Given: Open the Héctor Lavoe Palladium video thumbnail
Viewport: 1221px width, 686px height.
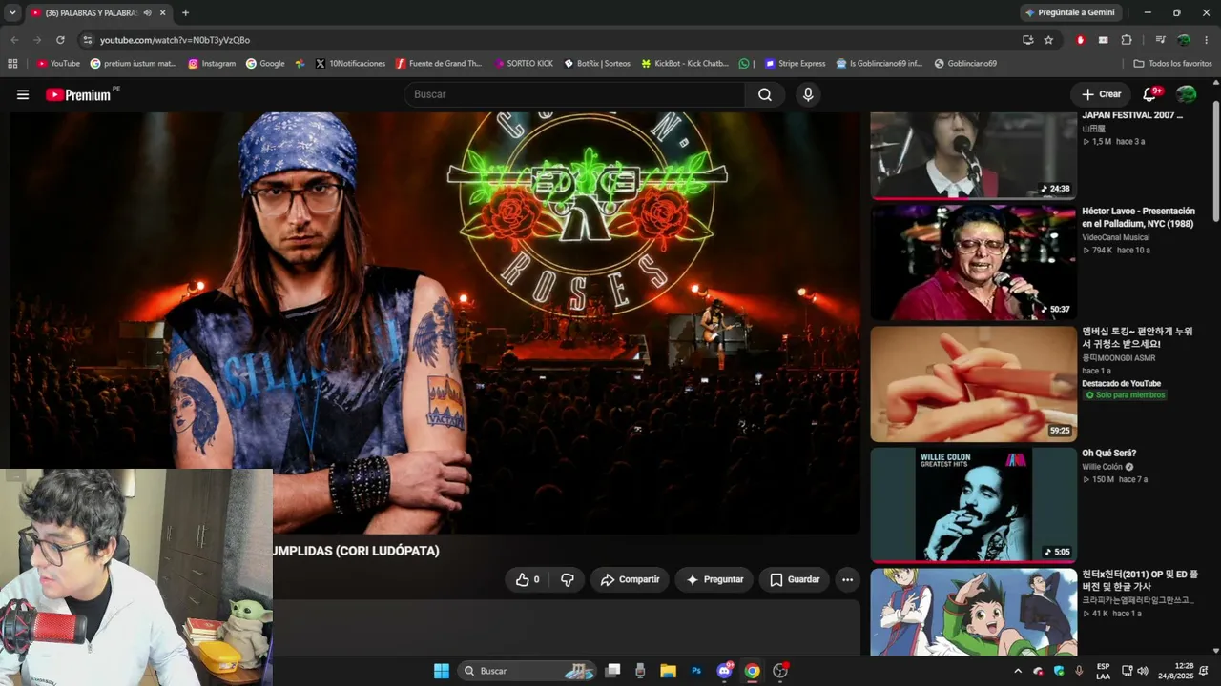Looking at the screenshot, I should pyautogui.click(x=973, y=263).
